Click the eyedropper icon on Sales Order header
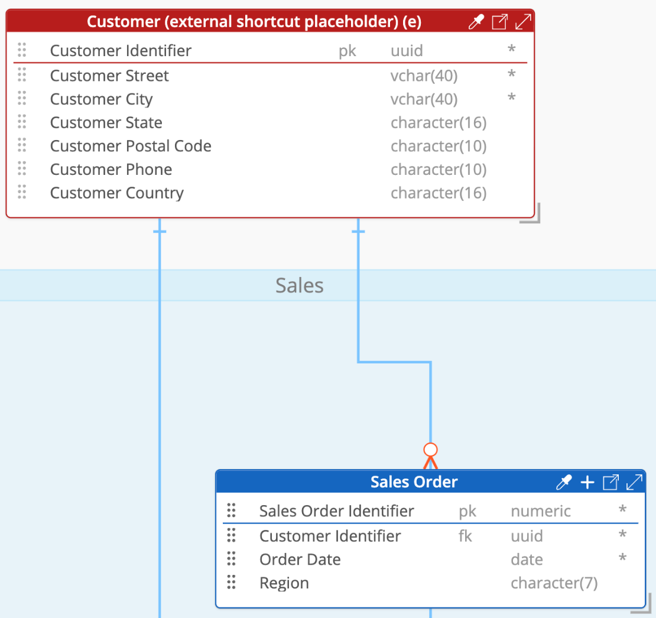This screenshot has height=618, width=656. pos(564,482)
